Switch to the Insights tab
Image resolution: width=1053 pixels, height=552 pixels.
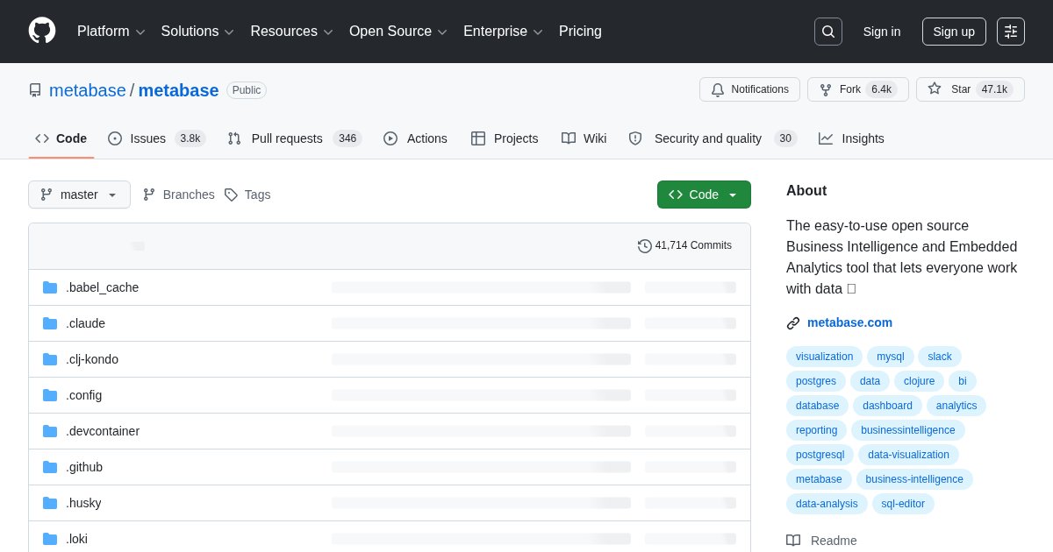coord(851,138)
